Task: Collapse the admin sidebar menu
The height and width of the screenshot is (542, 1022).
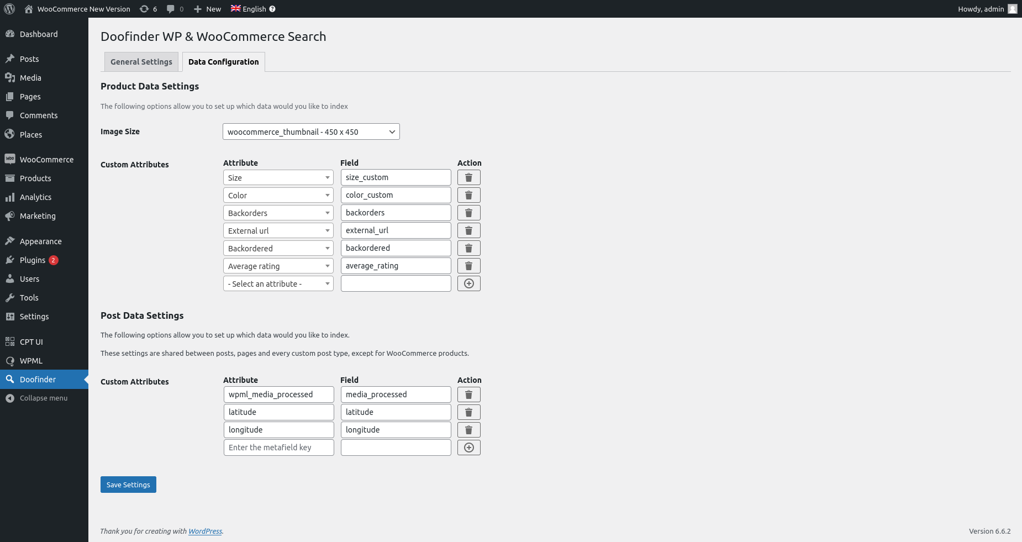Action: [44, 398]
